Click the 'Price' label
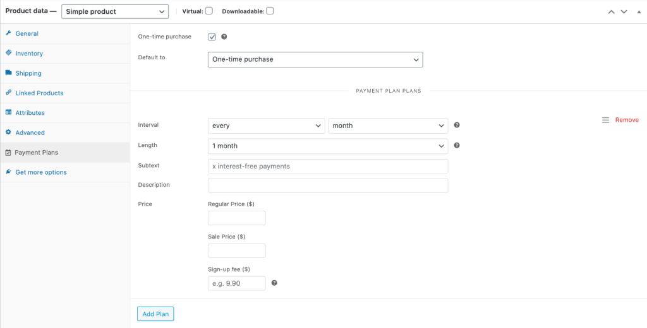The image size is (647, 328). point(145,204)
